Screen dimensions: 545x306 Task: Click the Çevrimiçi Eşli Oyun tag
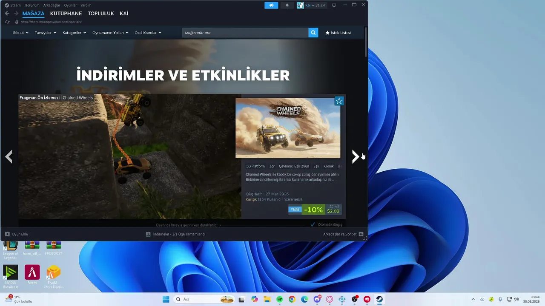(x=294, y=166)
